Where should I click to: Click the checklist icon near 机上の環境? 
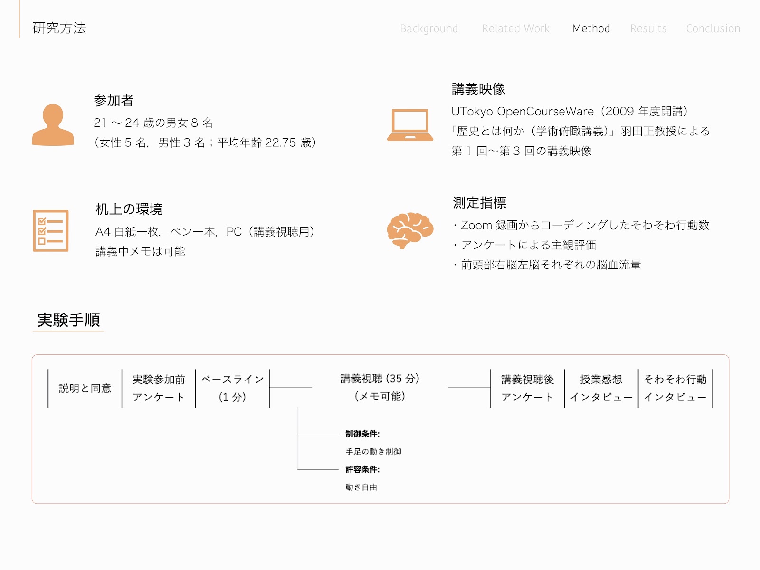click(x=51, y=231)
